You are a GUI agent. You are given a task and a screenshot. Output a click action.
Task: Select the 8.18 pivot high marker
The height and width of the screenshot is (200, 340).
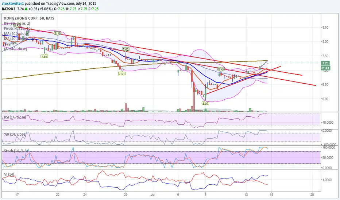click(x=58, y=33)
